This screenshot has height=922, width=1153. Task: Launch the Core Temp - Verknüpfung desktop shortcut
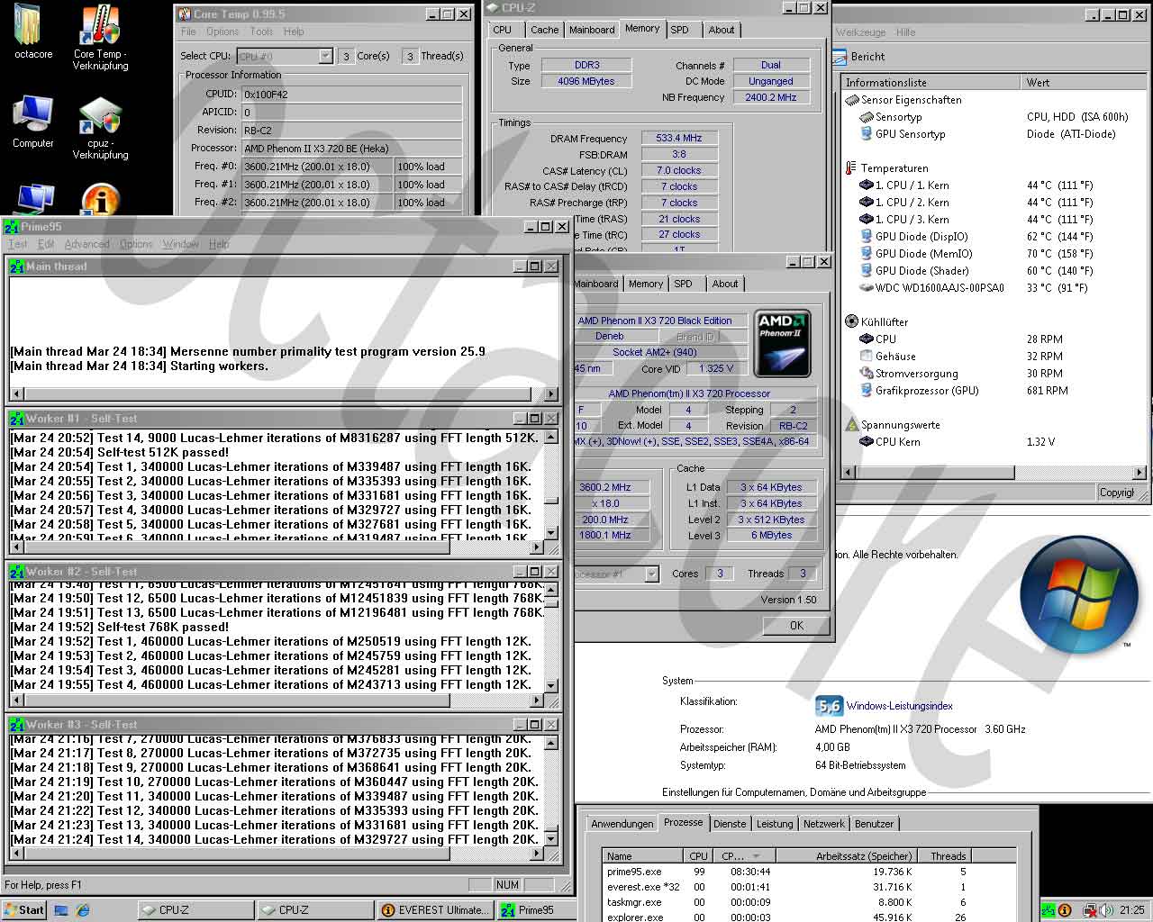point(100,26)
